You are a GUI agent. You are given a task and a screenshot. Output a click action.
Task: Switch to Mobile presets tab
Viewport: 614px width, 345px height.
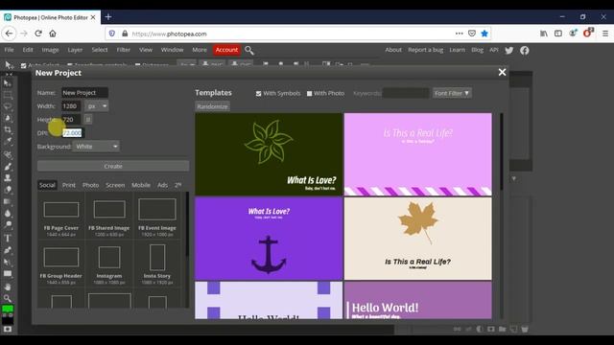141,185
